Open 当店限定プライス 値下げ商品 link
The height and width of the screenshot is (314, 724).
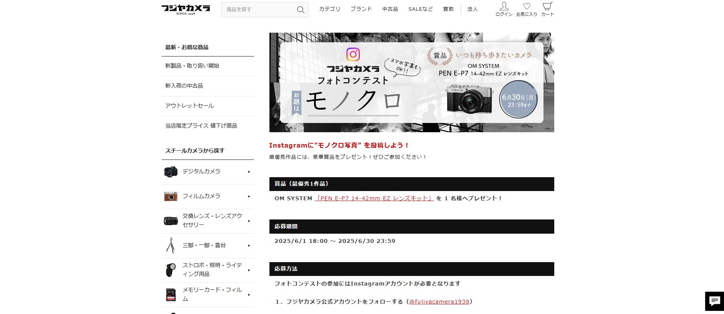click(201, 126)
